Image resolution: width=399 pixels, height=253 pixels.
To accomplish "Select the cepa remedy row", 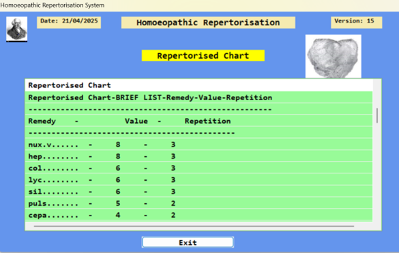I will (198, 215).
